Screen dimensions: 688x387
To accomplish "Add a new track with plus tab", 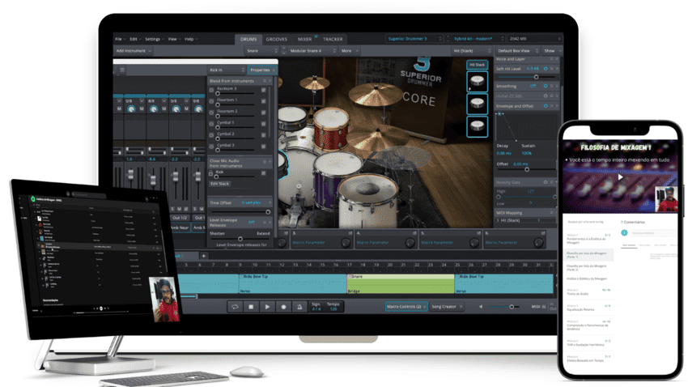I will tap(203, 256).
